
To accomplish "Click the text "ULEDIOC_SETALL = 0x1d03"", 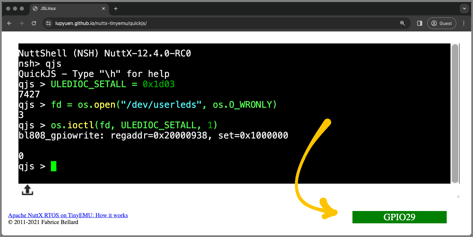I will pos(113,84).
